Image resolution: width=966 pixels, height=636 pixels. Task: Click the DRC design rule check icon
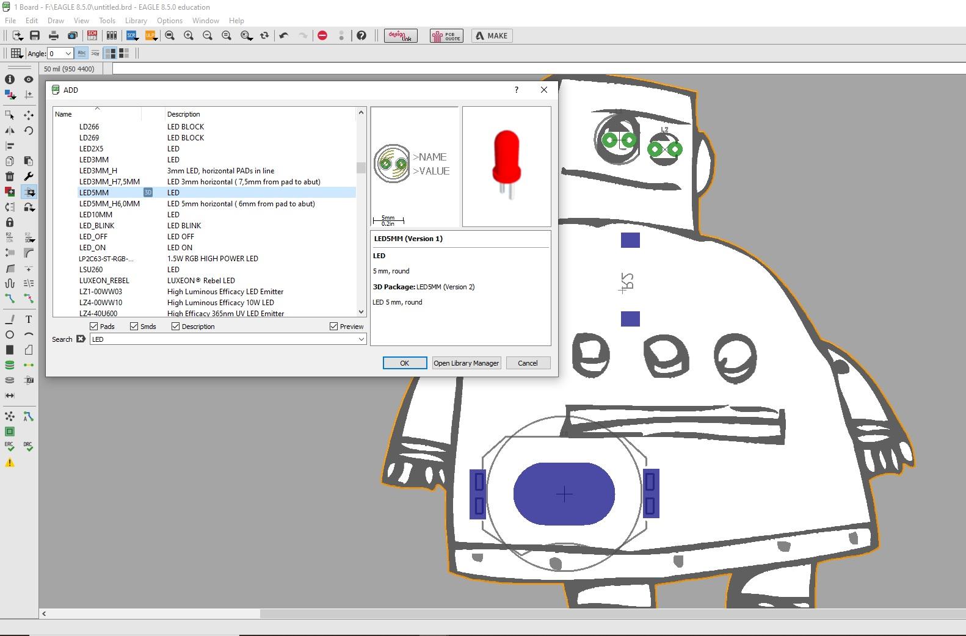pos(28,447)
